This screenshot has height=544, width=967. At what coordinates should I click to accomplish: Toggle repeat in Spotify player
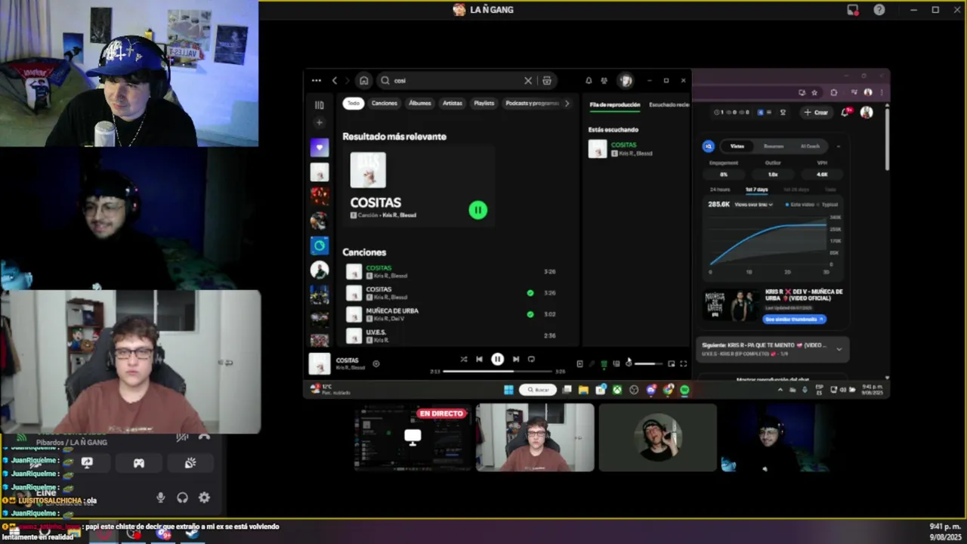pos(531,360)
